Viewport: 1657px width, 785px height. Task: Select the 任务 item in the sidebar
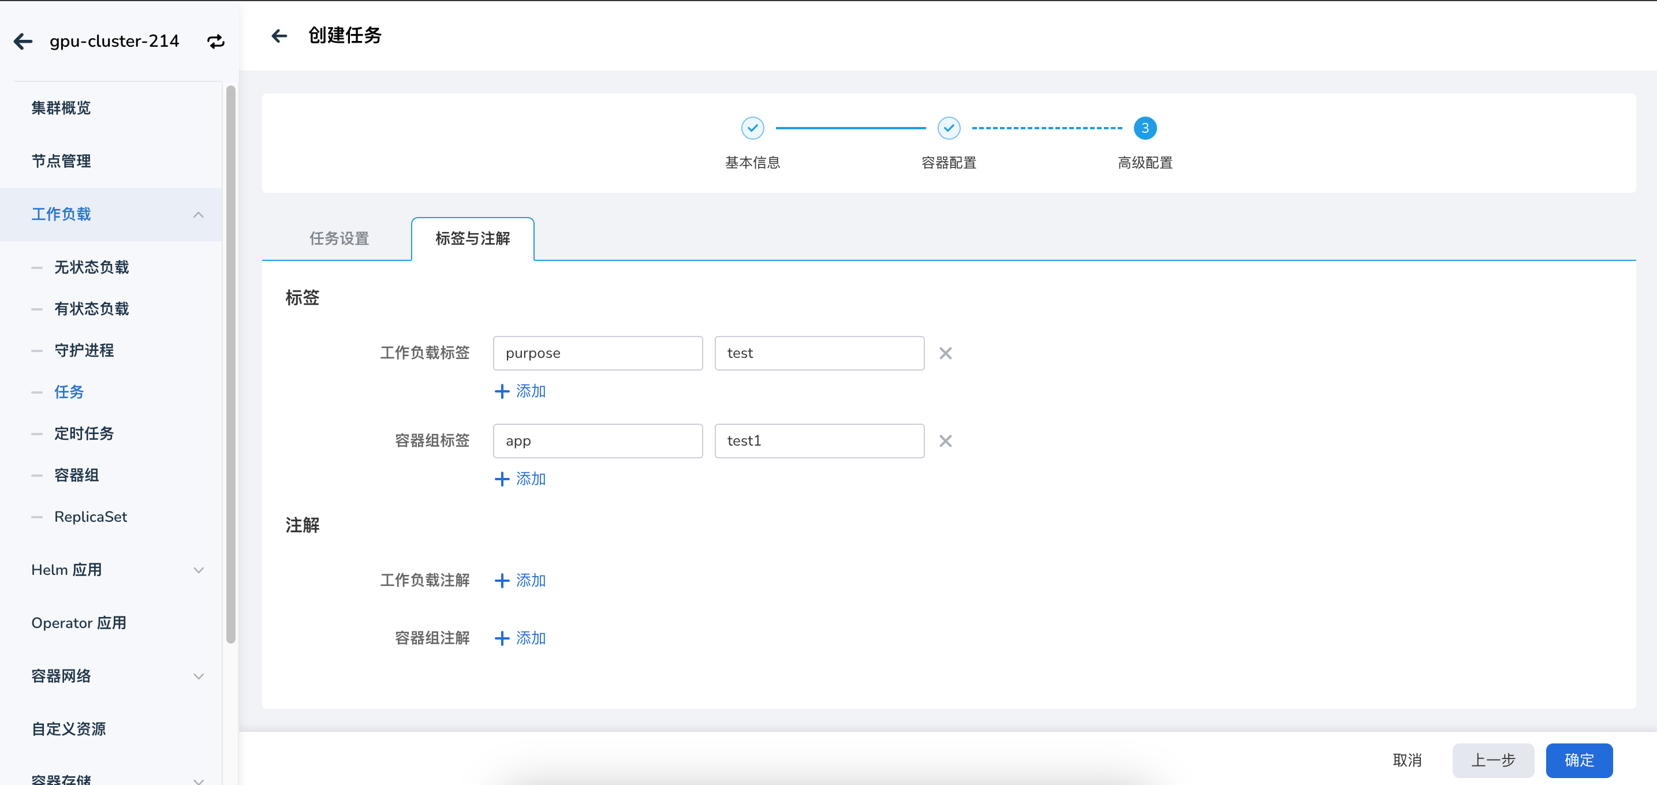[x=69, y=391]
